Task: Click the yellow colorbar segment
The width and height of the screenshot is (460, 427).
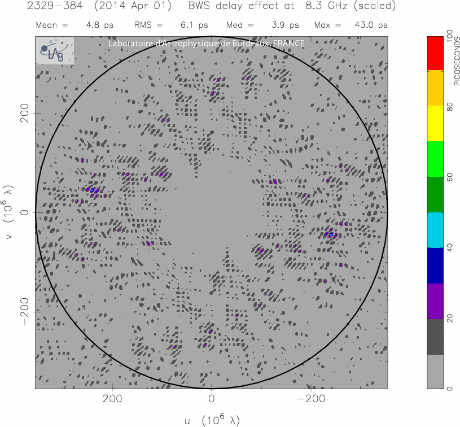Action: pos(435,124)
